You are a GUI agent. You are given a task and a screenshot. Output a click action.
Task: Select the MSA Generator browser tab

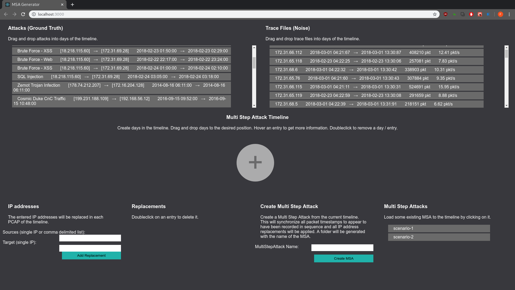32,5
